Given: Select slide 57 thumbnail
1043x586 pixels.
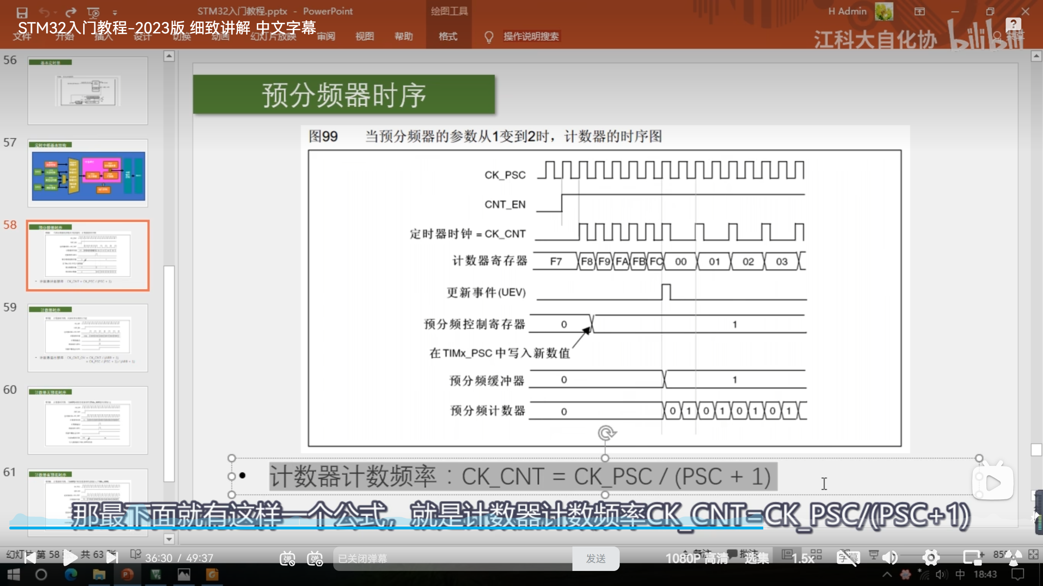Looking at the screenshot, I should [x=88, y=173].
